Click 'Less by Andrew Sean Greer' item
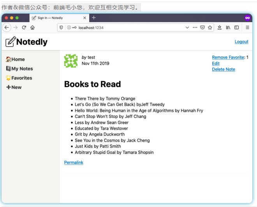 (x=102, y=122)
